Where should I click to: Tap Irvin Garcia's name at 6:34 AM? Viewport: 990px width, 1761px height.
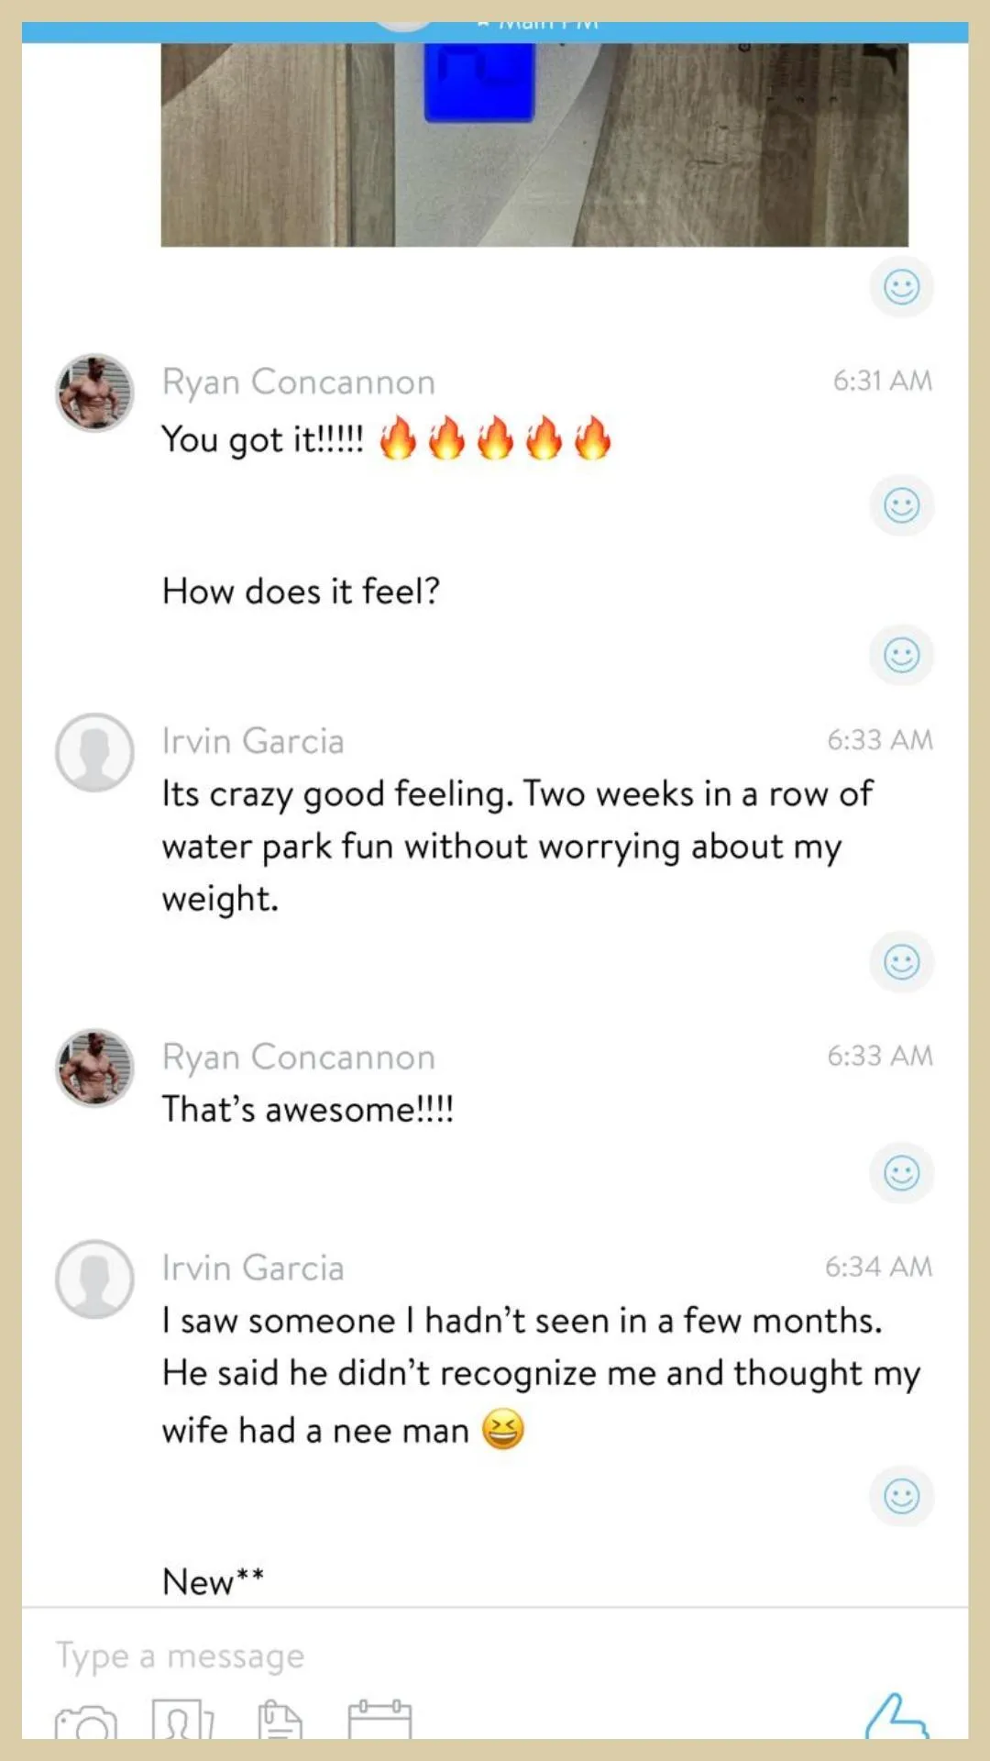pos(253,1268)
